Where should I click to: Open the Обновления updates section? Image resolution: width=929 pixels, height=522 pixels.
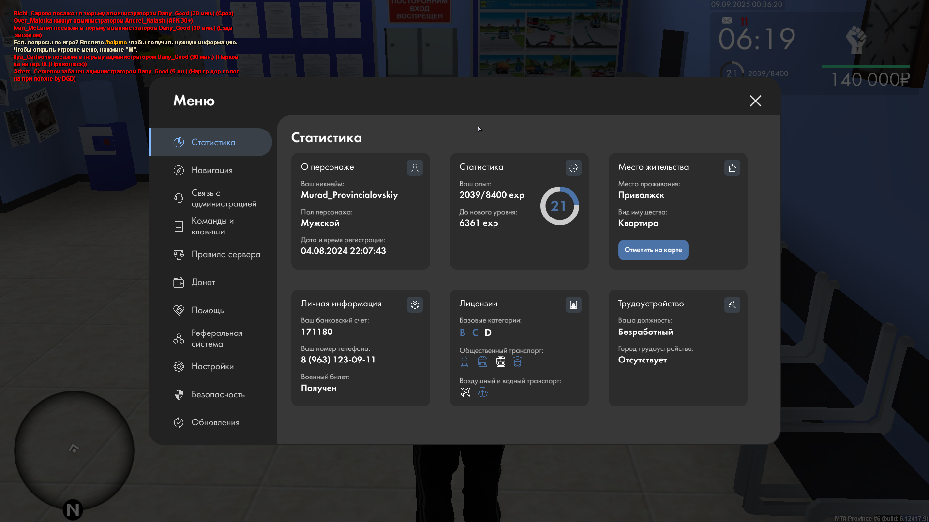pos(215,422)
